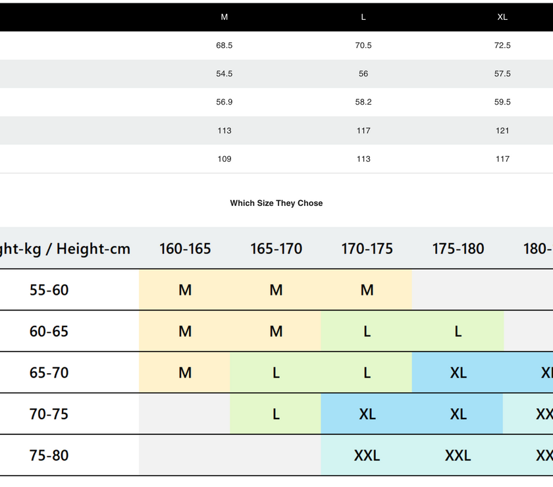Select the 68.5 measurement cell
Viewport: 553px width, 487px height.
(224, 45)
